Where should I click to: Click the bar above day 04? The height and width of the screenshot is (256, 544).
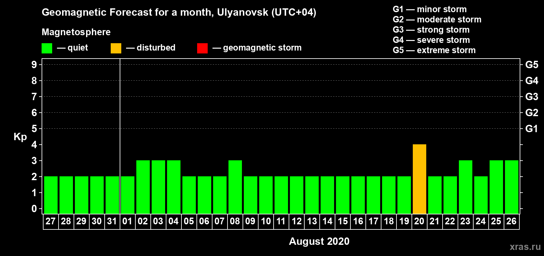pyautogui.click(x=174, y=187)
